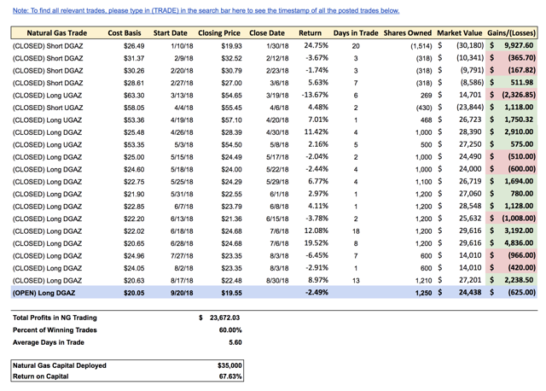Click the 5.60 average days value
This screenshot has height=391, width=546.
(x=235, y=342)
